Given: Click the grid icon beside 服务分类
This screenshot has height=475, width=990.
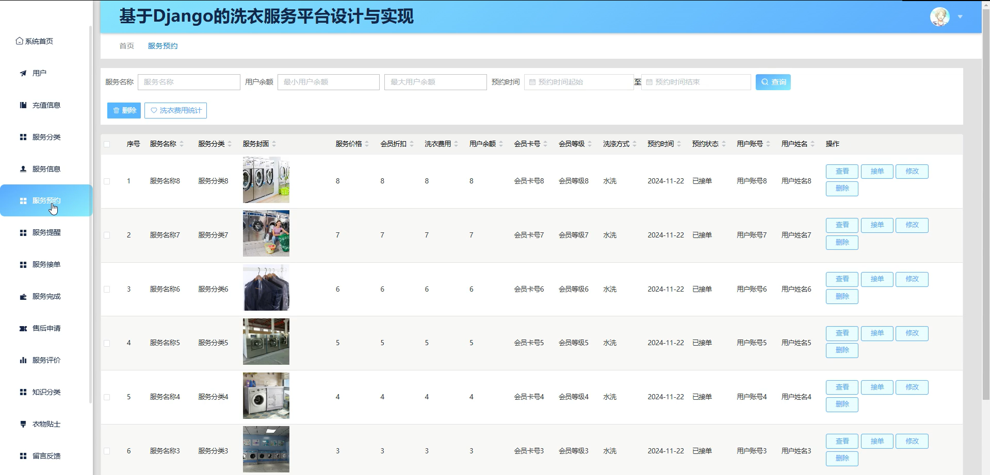Looking at the screenshot, I should tap(23, 137).
